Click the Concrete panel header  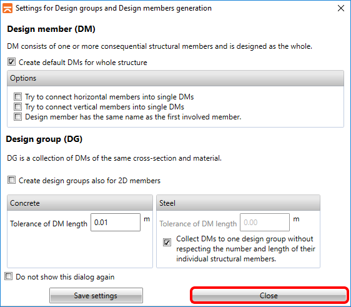click(x=80, y=203)
